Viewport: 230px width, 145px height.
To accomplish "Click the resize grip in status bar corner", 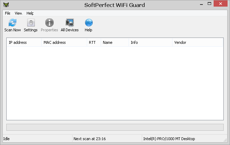I will pos(225,140).
